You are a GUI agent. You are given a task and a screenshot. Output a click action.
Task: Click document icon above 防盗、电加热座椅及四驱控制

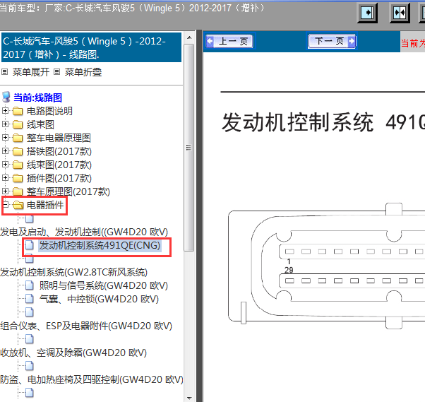coord(29,366)
